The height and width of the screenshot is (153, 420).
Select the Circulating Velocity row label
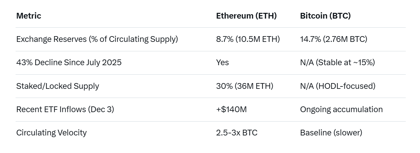point(51,133)
